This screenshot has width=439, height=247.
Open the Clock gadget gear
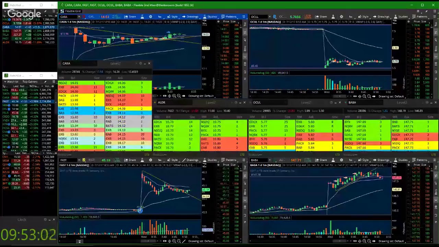coord(45,220)
